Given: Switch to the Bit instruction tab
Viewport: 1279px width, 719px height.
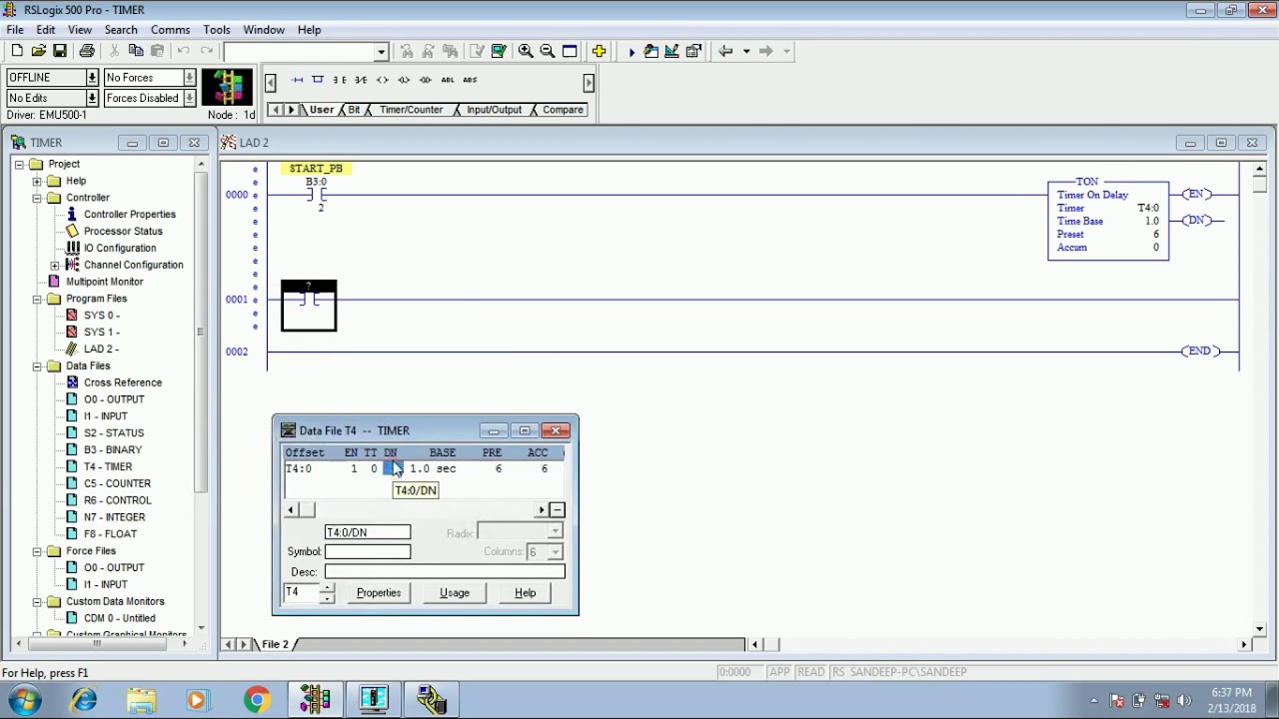Looking at the screenshot, I should click(354, 110).
